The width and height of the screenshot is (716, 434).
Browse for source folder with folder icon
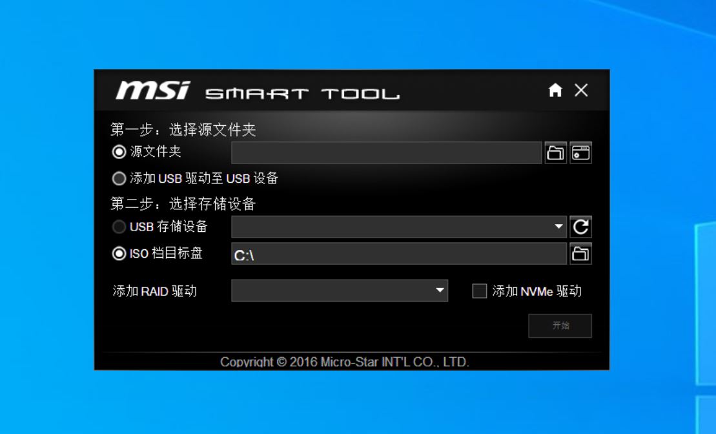click(555, 153)
